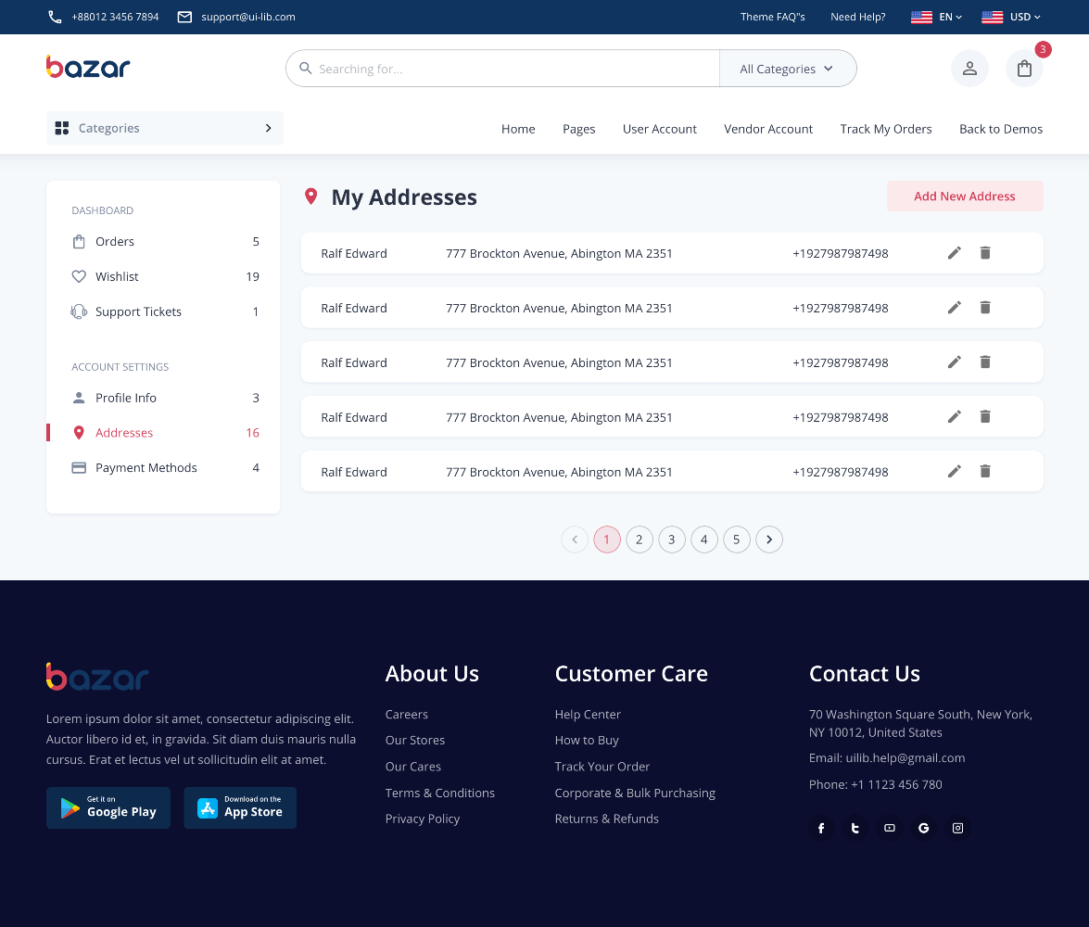Edit the third address with pencil icon

pyautogui.click(x=955, y=362)
